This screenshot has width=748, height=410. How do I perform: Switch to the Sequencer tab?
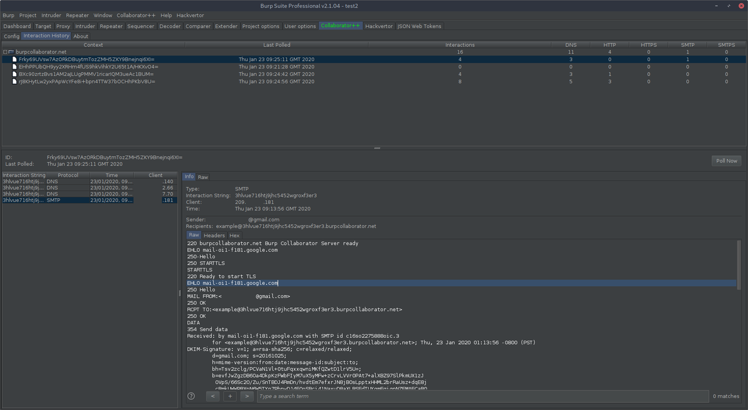tap(141, 26)
